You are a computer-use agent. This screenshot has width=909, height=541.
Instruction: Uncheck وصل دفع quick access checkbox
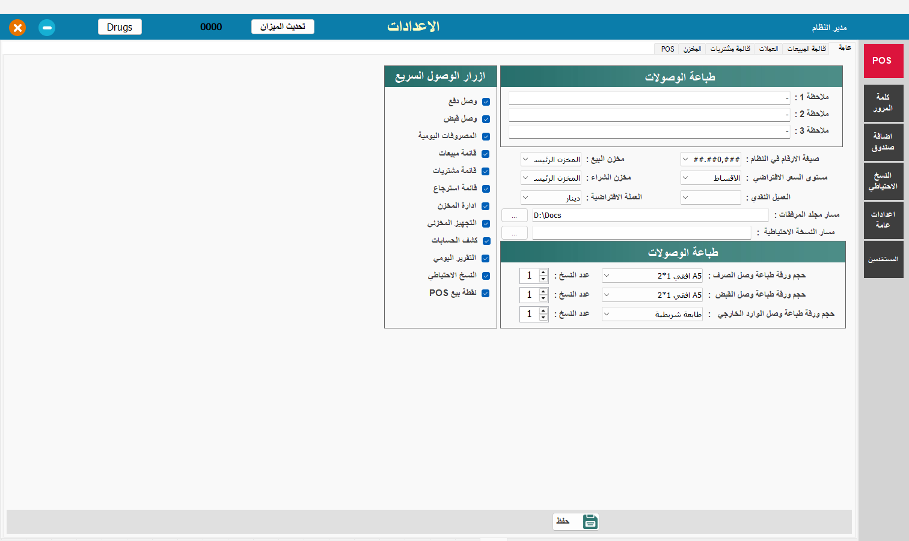[x=486, y=101]
